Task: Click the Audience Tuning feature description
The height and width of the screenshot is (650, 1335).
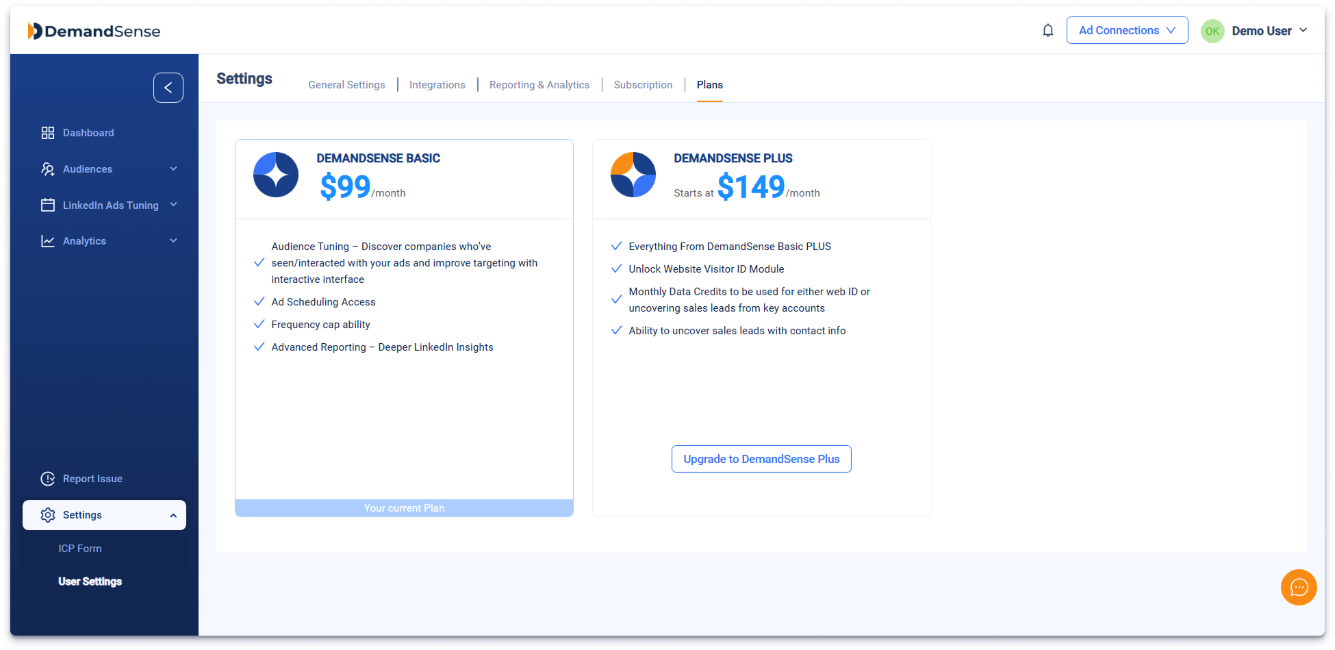Action: (x=405, y=263)
